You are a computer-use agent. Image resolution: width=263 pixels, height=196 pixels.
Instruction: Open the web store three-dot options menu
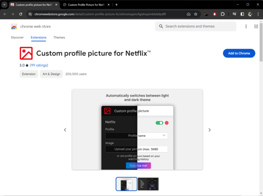click(x=246, y=26)
